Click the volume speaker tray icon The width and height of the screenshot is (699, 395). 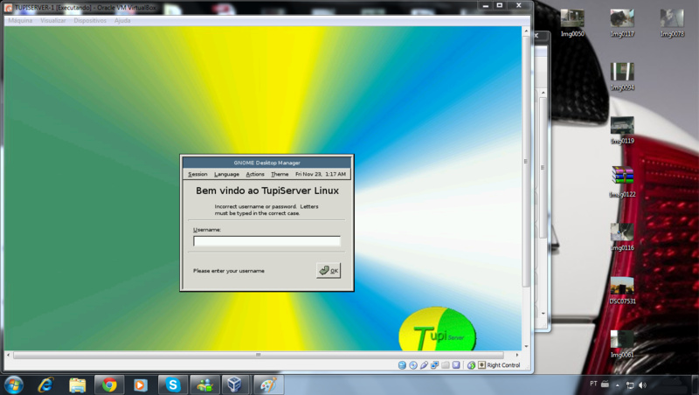(642, 385)
